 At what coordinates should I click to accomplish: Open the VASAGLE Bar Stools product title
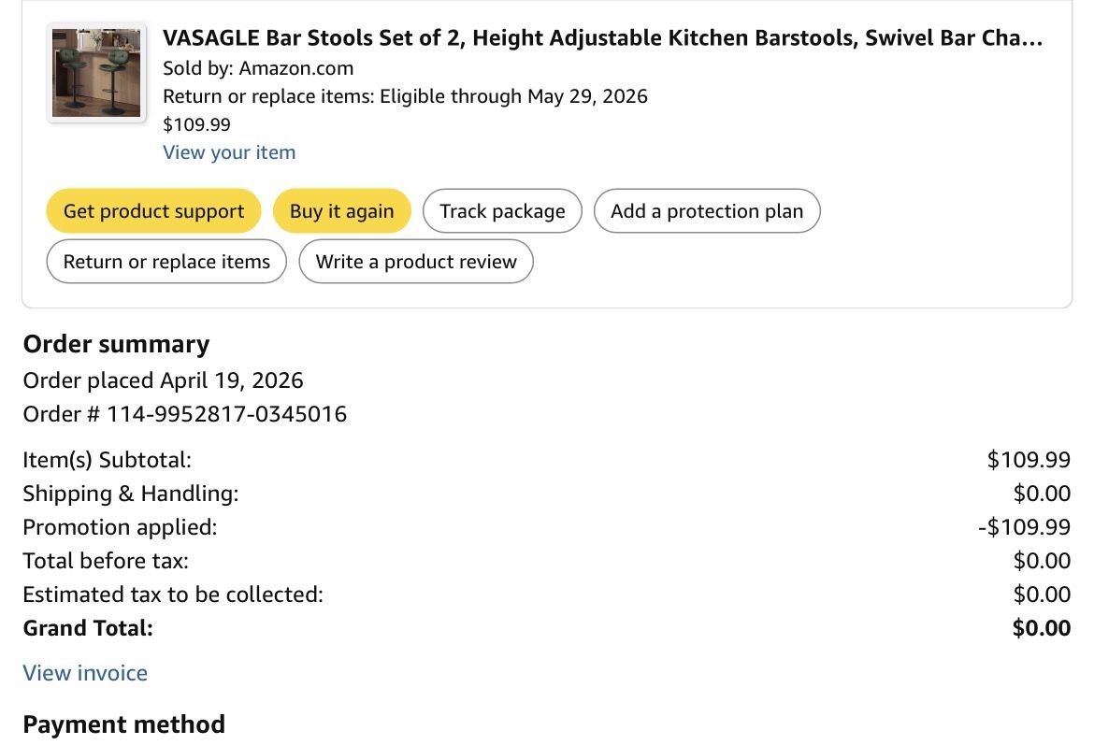coord(602,38)
